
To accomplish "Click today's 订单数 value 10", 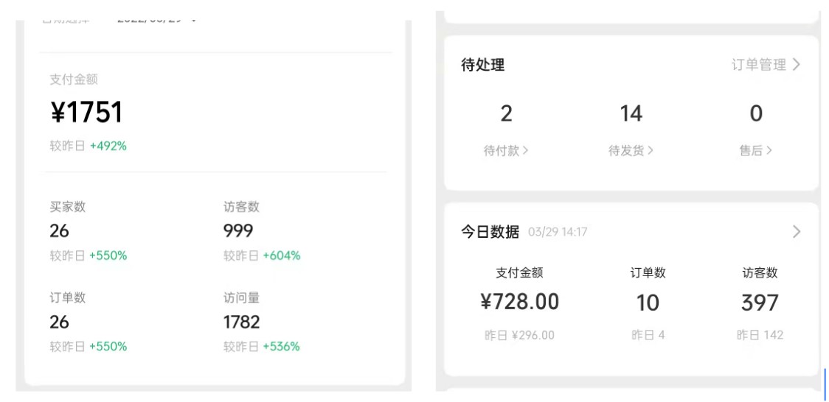I will (x=648, y=303).
